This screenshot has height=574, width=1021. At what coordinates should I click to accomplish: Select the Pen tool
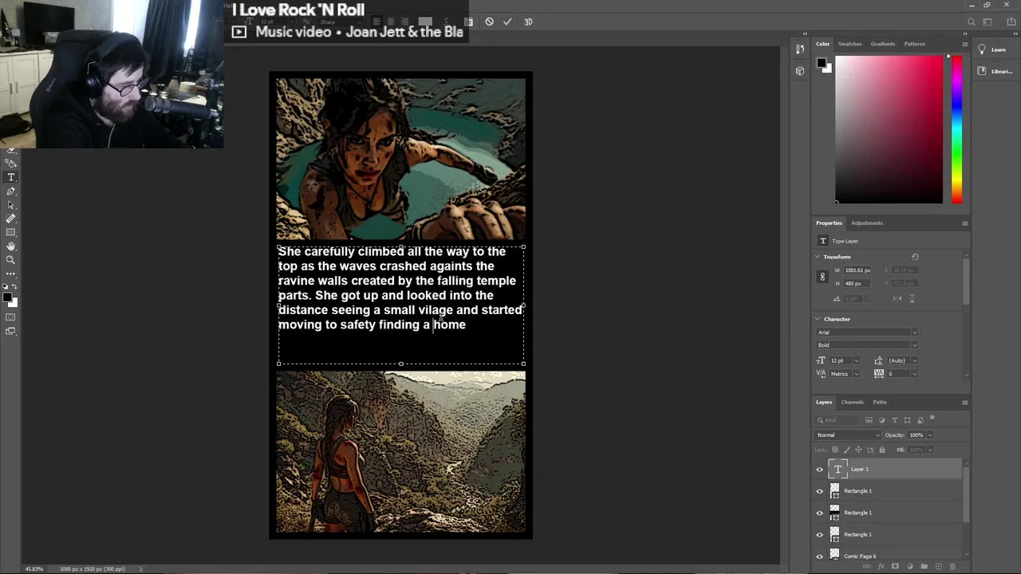coord(11,191)
